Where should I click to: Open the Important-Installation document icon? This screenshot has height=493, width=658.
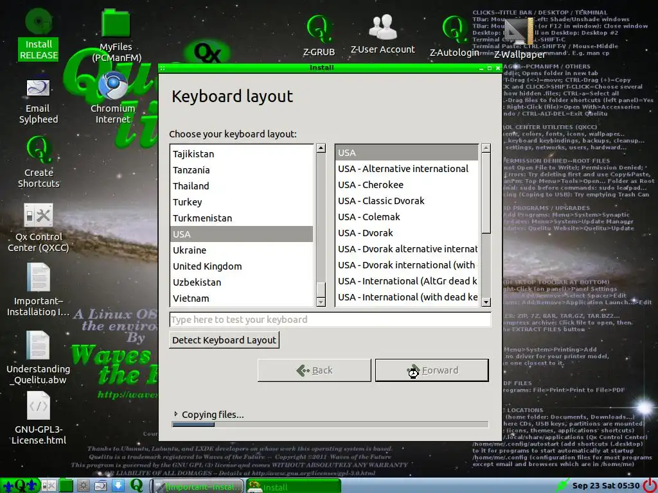click(38, 290)
